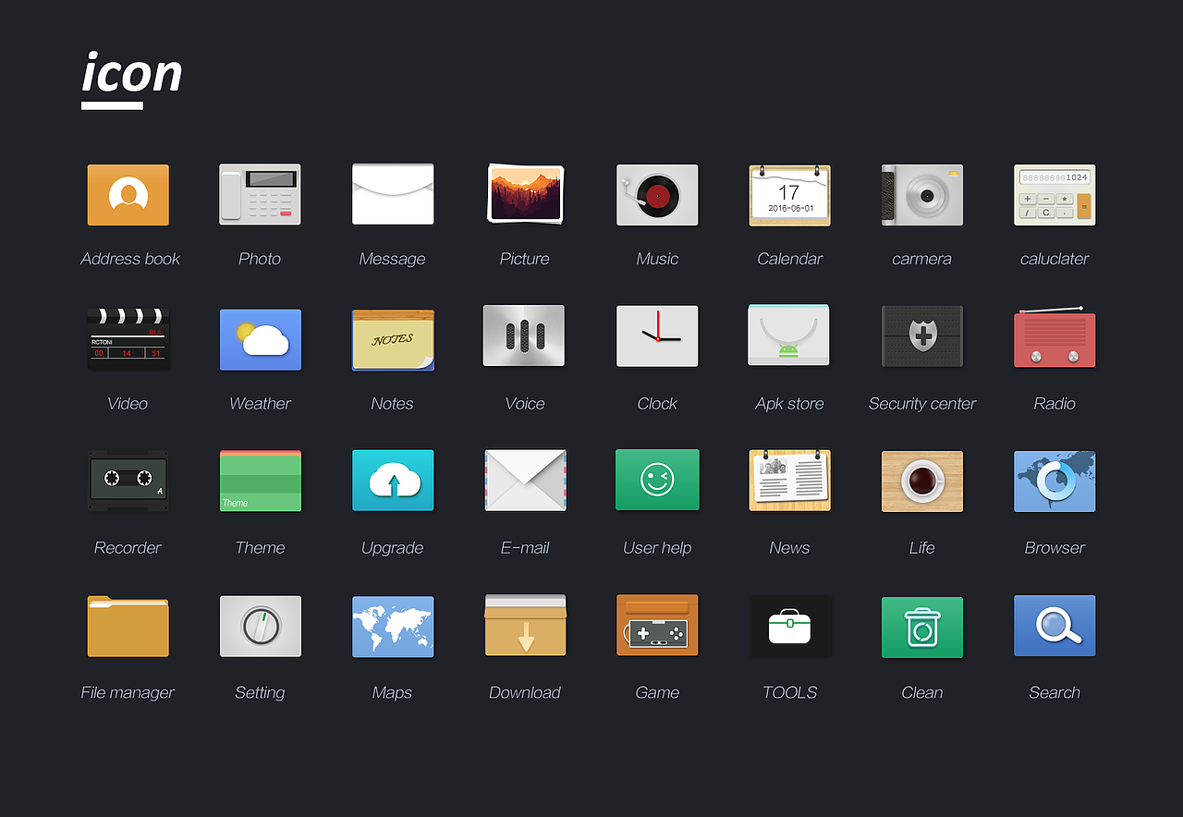Click the "Theme" label below the icon

tap(260, 548)
